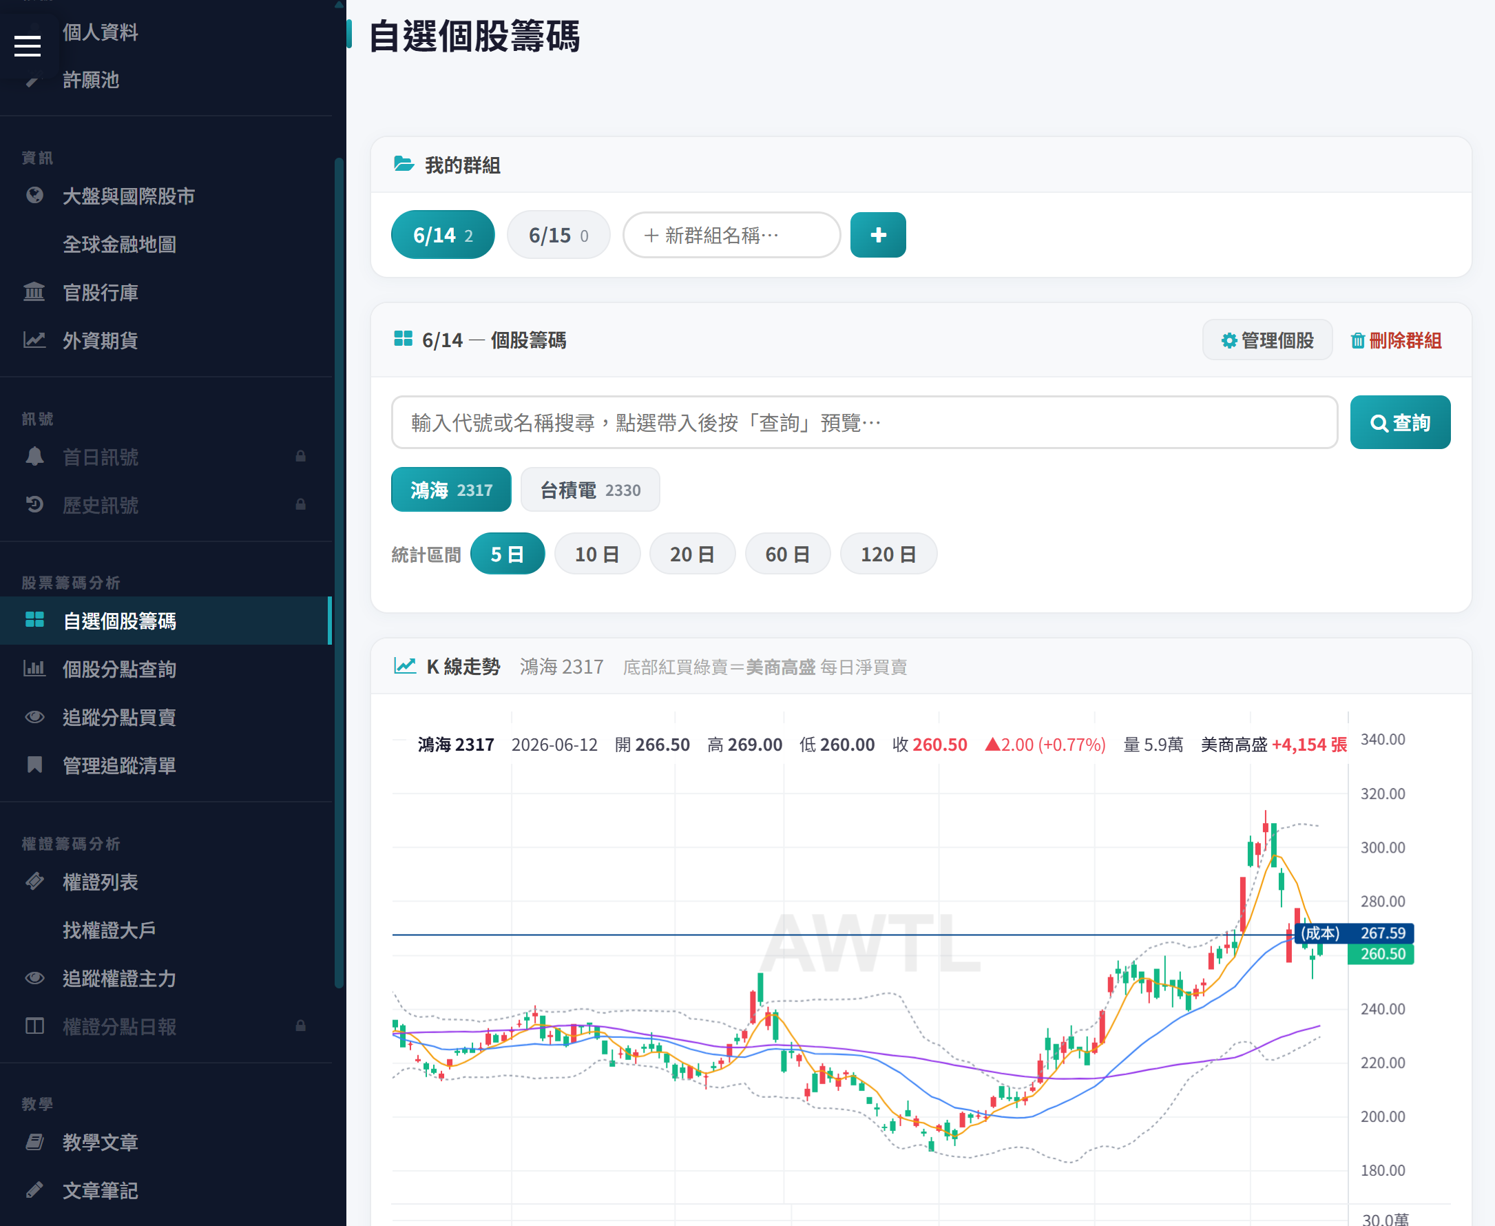Click the book icon for 教學文章
1495x1226 pixels.
point(34,1142)
